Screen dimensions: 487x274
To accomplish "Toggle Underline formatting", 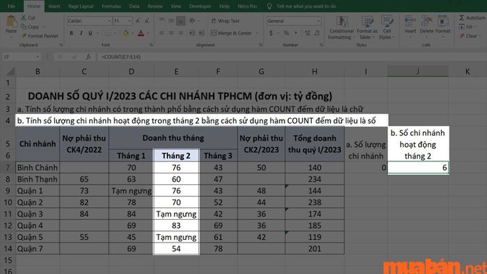I will pyautogui.click(x=90, y=33).
